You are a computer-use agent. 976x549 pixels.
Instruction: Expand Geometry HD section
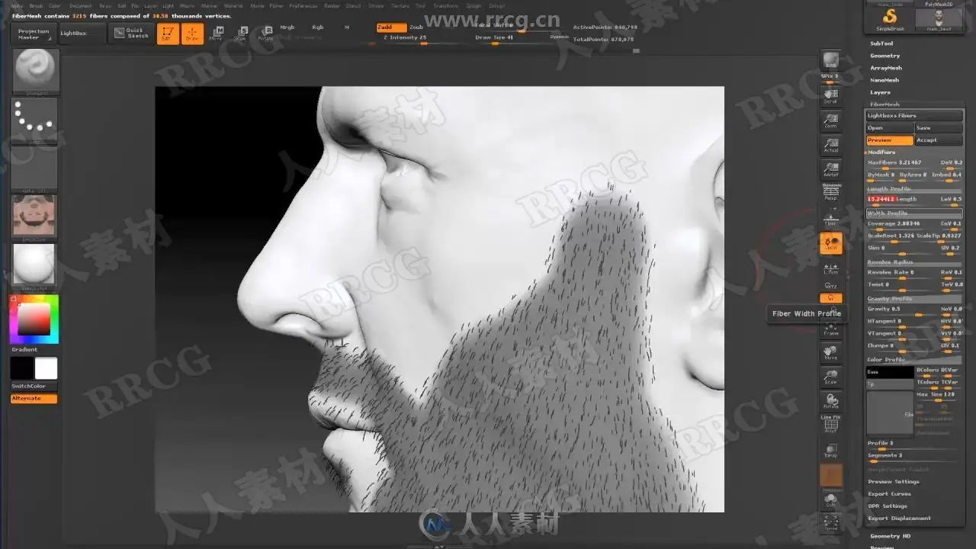click(890, 537)
